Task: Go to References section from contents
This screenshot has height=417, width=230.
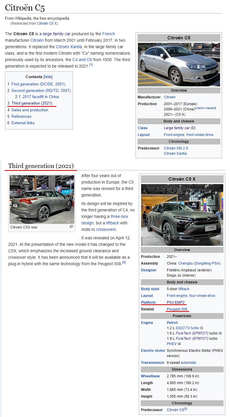Action: click(x=21, y=116)
